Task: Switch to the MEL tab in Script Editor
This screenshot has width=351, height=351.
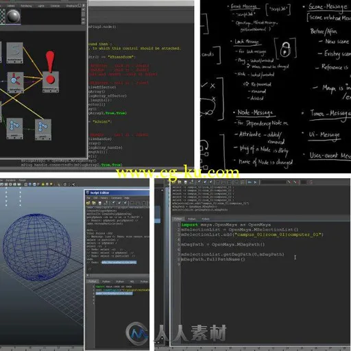Action: pos(132,282)
